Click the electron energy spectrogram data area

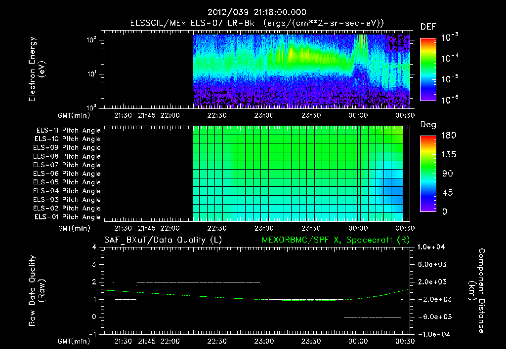[301, 71]
